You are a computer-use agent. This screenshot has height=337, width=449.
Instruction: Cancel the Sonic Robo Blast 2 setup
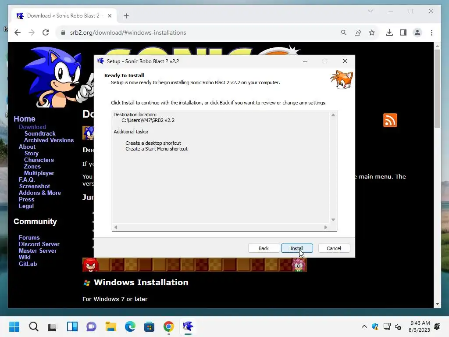334,248
